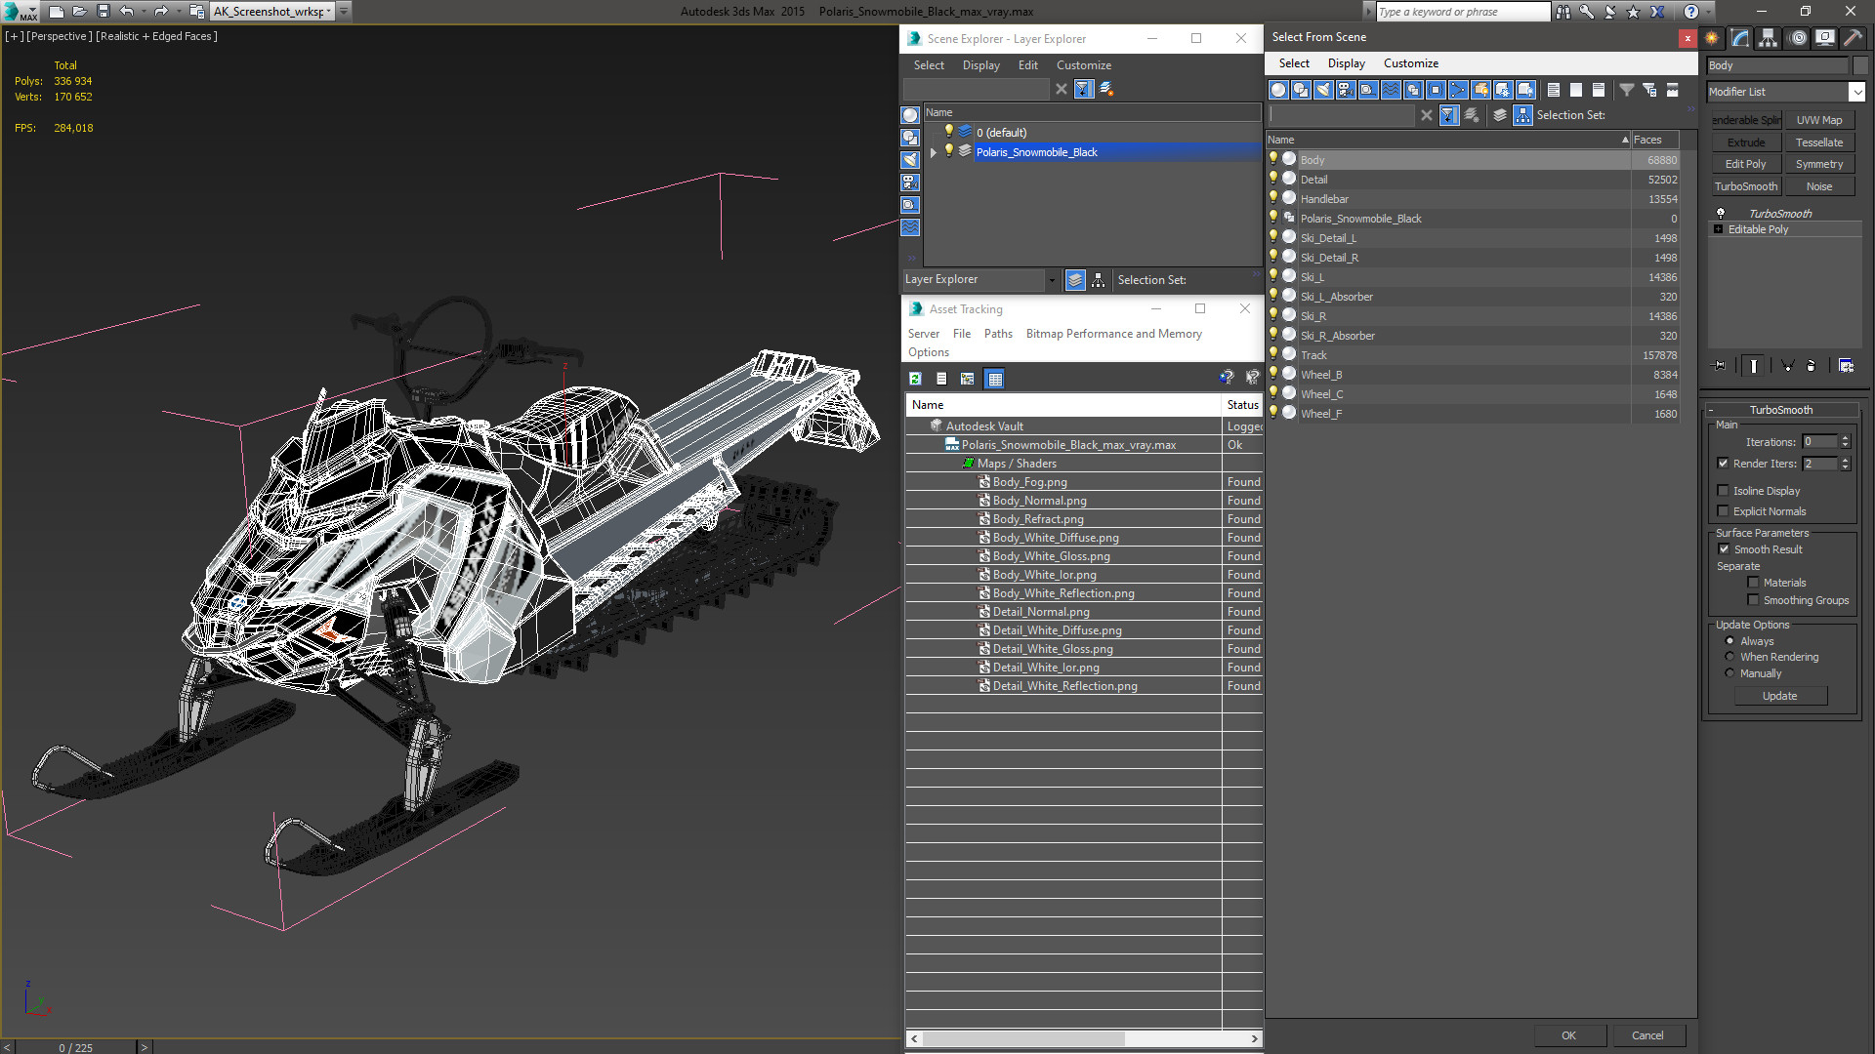
Task: Open the Customize menu in Scene Explorer
Action: click(x=1083, y=65)
